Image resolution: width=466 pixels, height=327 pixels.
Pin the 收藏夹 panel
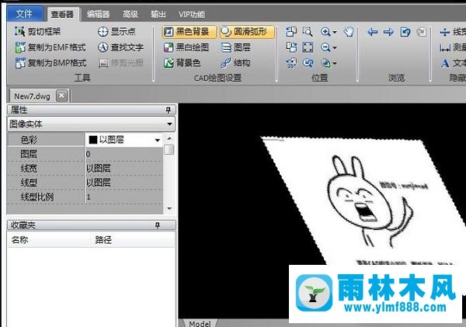[x=157, y=225]
